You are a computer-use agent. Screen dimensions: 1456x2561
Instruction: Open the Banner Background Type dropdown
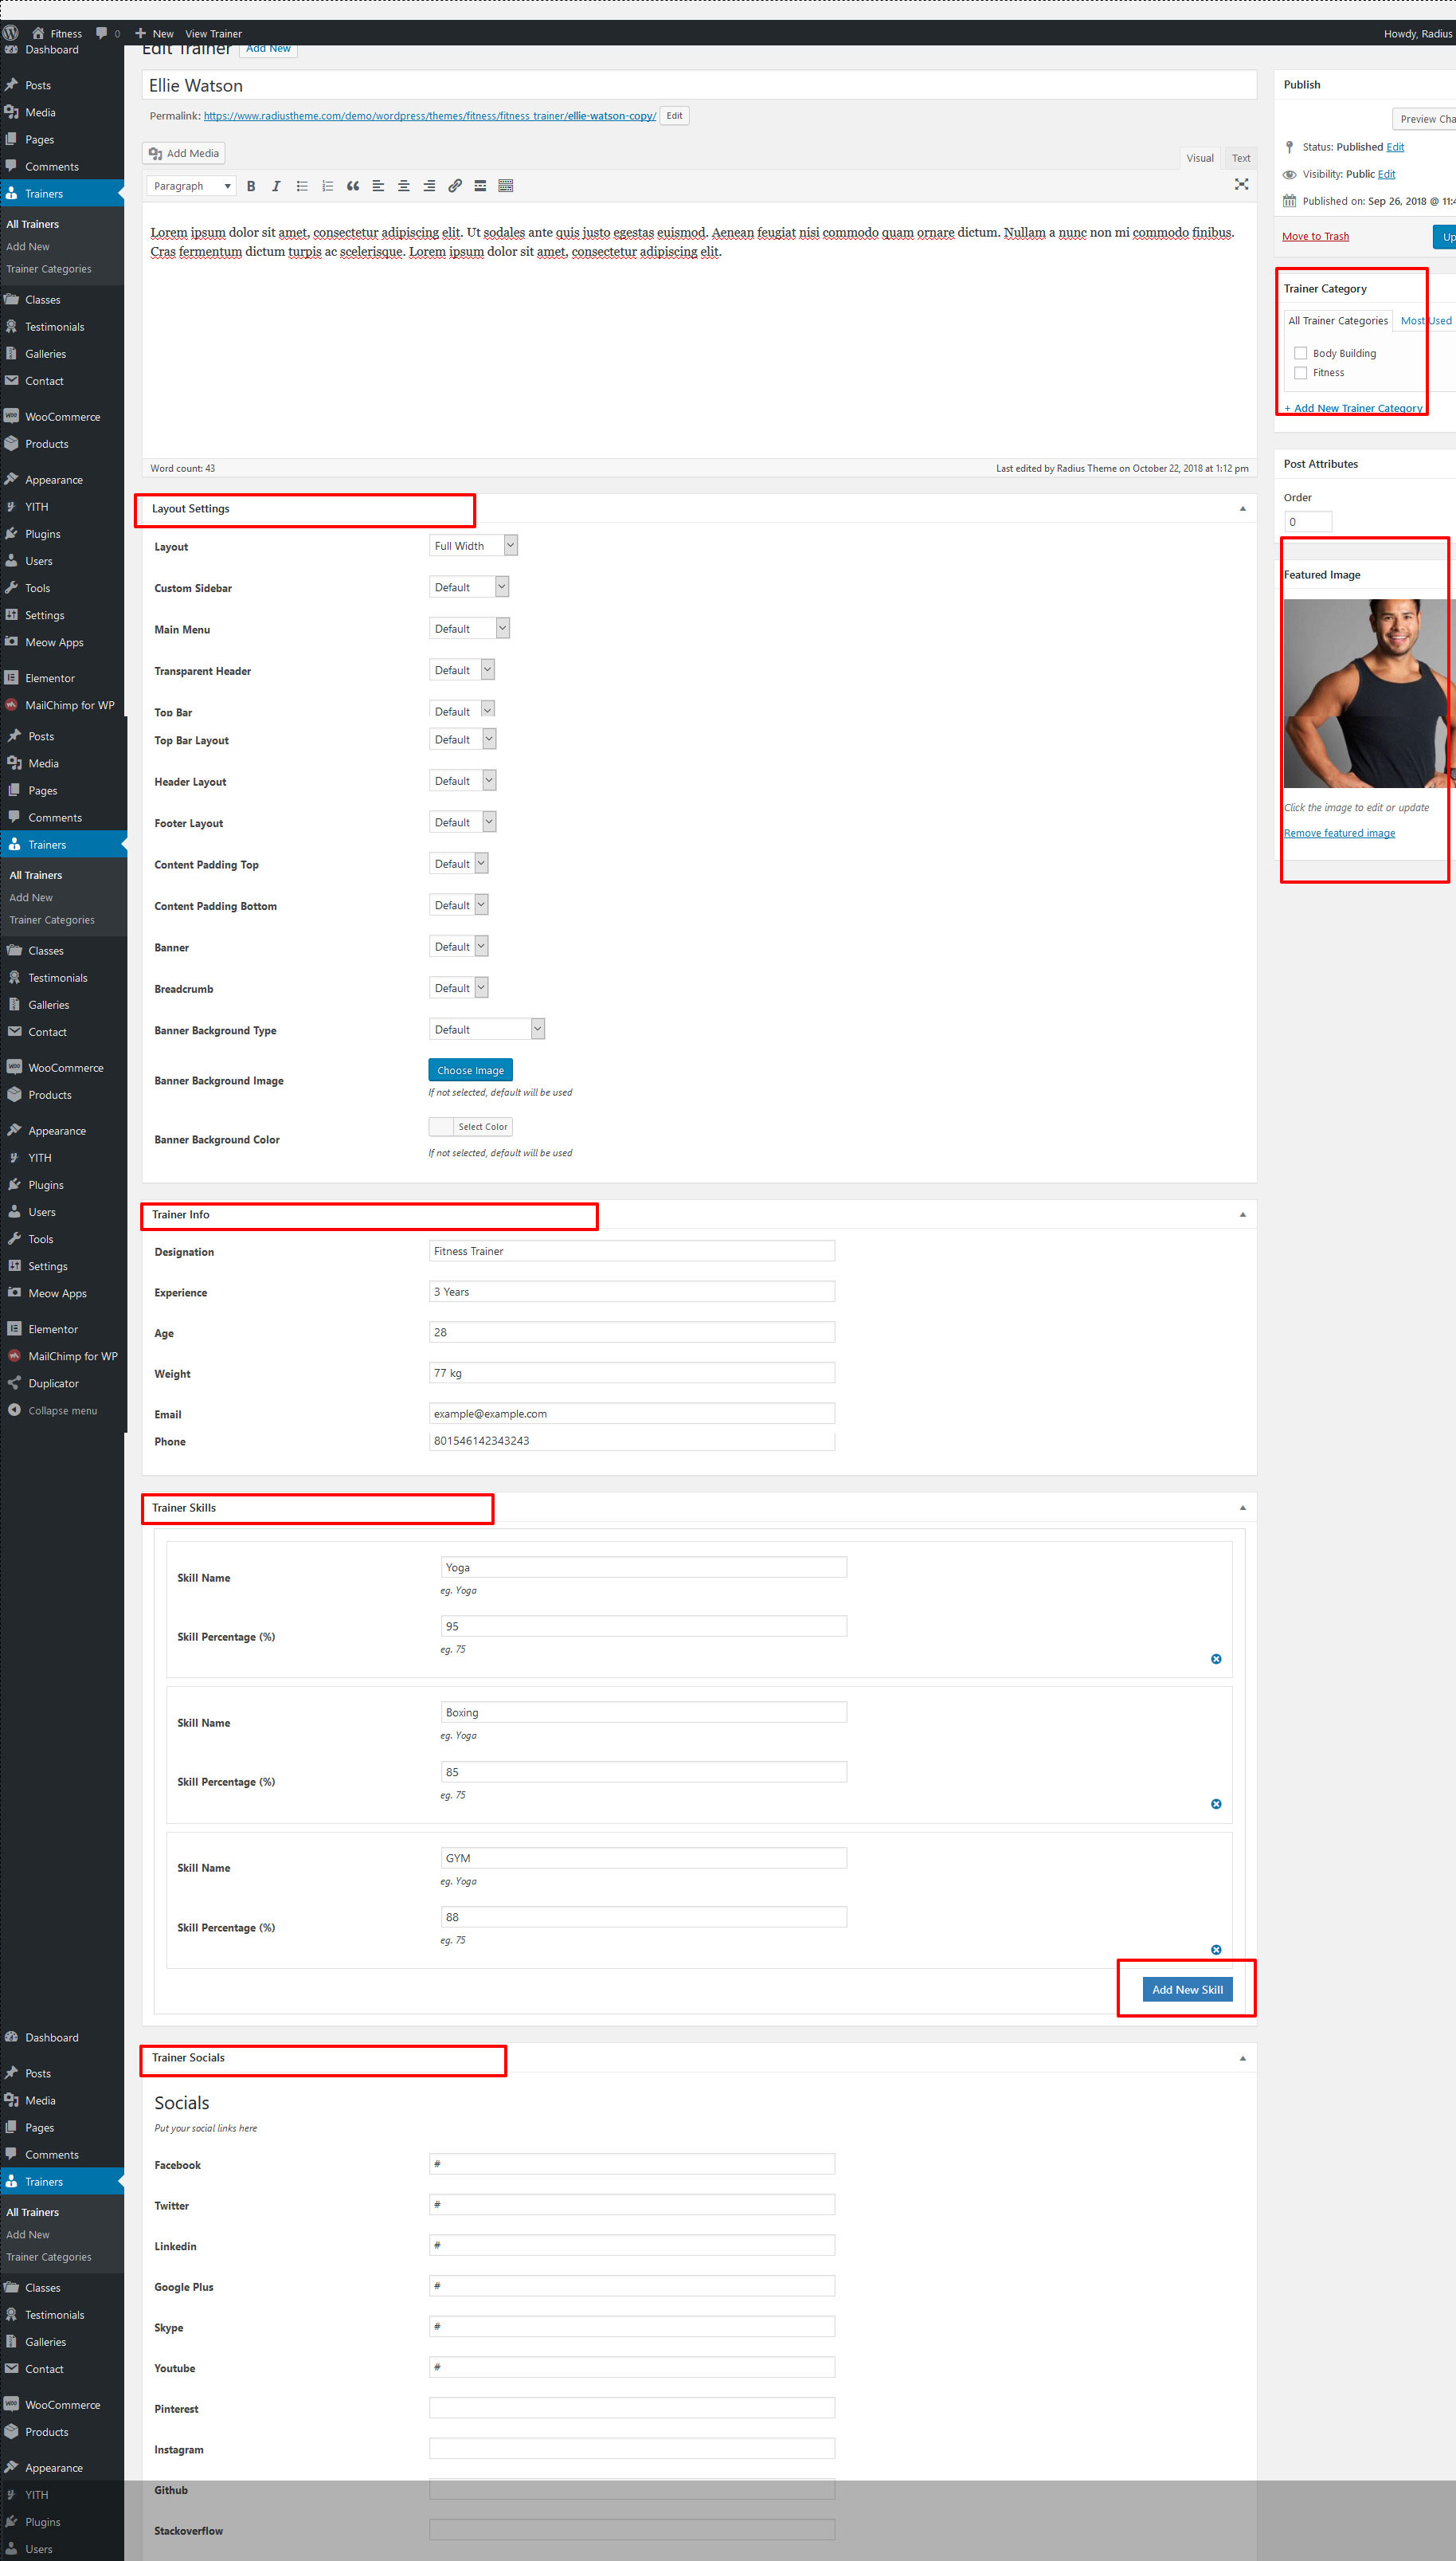pyautogui.click(x=487, y=1029)
